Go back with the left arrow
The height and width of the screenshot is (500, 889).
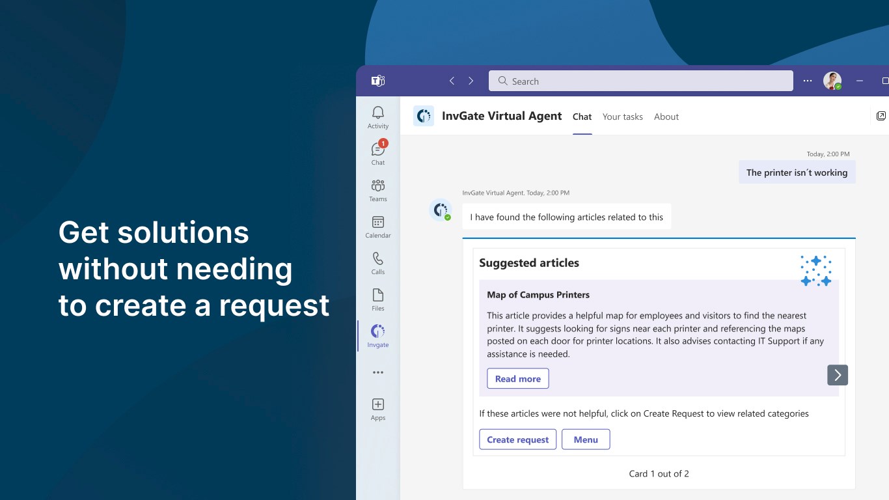(x=452, y=81)
